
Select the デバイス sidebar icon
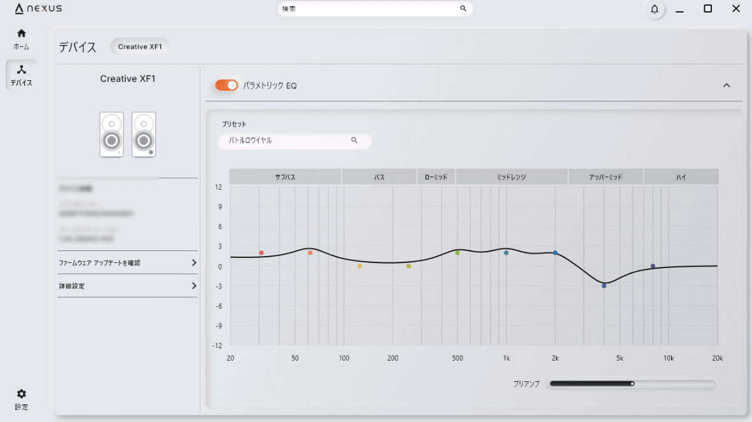point(21,69)
